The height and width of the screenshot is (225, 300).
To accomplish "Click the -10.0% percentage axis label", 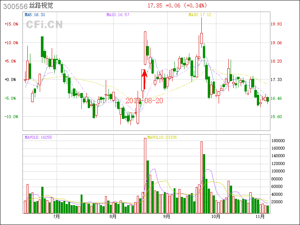I will [x=11, y=117].
